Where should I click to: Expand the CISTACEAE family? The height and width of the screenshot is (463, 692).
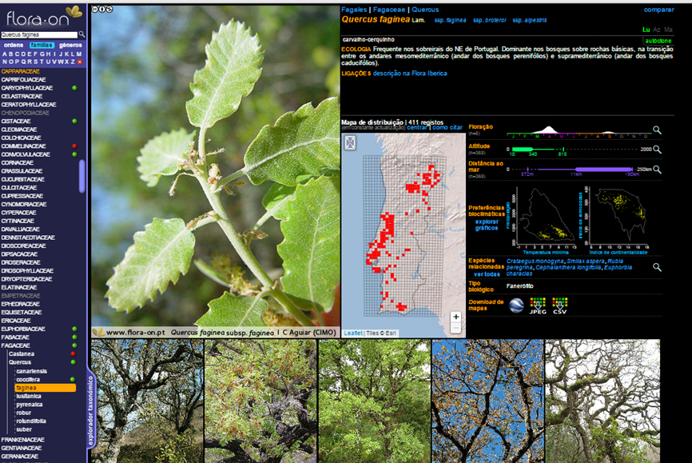[x=16, y=121]
